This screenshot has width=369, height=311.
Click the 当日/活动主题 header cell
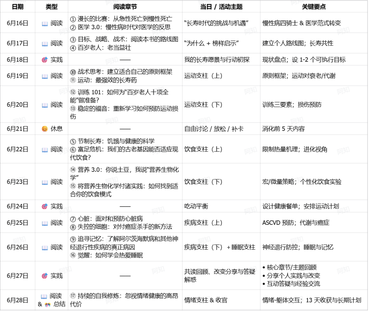click(221, 6)
